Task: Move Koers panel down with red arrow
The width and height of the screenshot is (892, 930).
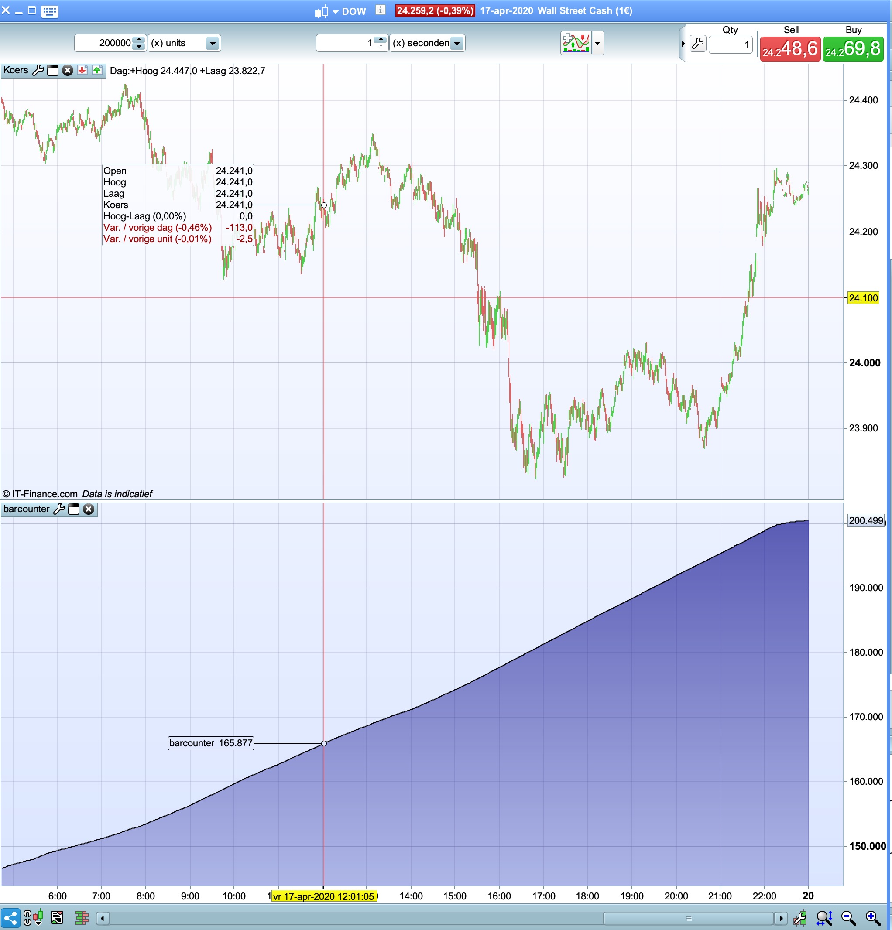Action: 82,71
